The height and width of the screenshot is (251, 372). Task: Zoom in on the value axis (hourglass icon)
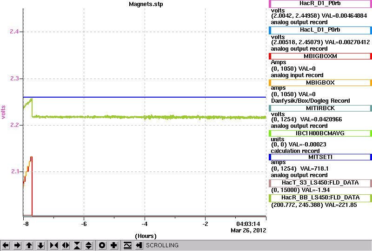click(x=77, y=245)
